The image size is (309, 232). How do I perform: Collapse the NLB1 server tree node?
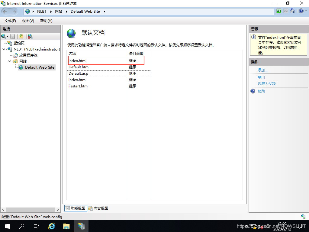tap(4, 49)
